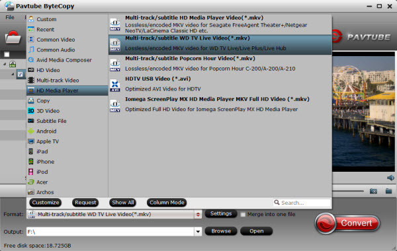
Task: Click the Apple TV icon
Action: click(31, 141)
